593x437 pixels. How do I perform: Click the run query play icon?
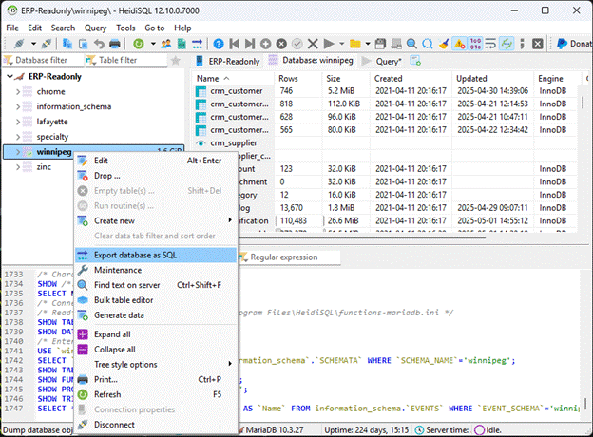coord(329,44)
